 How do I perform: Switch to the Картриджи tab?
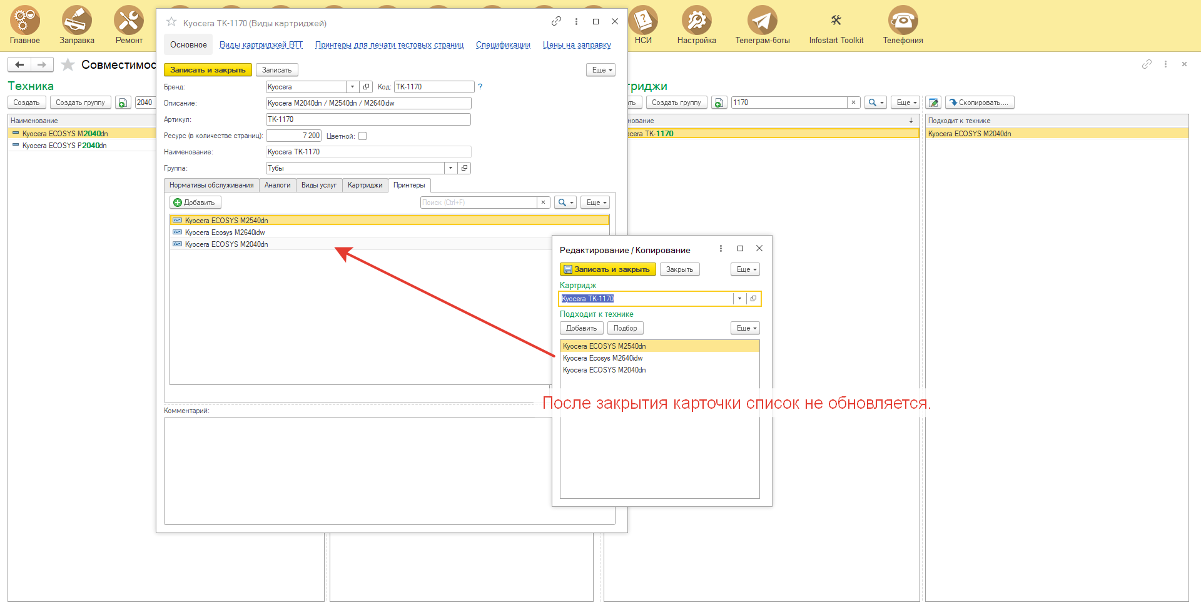pyautogui.click(x=365, y=185)
